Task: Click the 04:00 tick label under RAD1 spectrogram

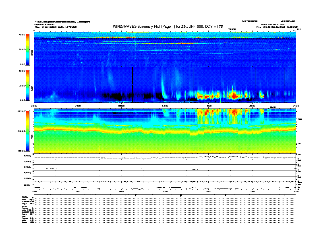Action: click(78, 106)
